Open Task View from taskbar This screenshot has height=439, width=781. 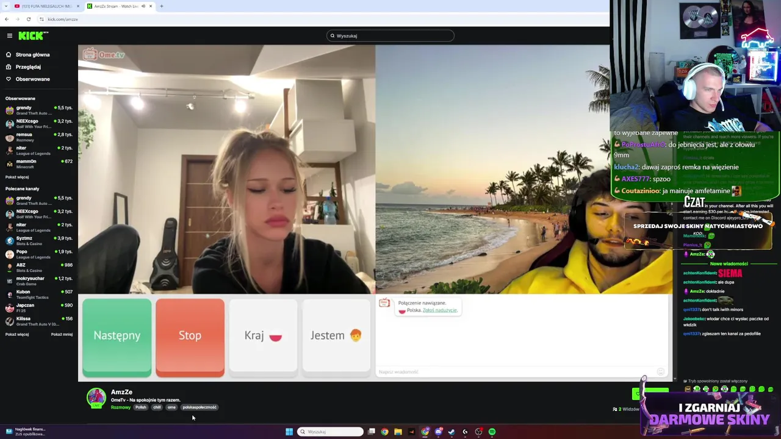click(372, 432)
